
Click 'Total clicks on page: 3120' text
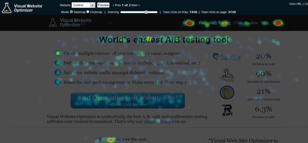(x=218, y=12)
